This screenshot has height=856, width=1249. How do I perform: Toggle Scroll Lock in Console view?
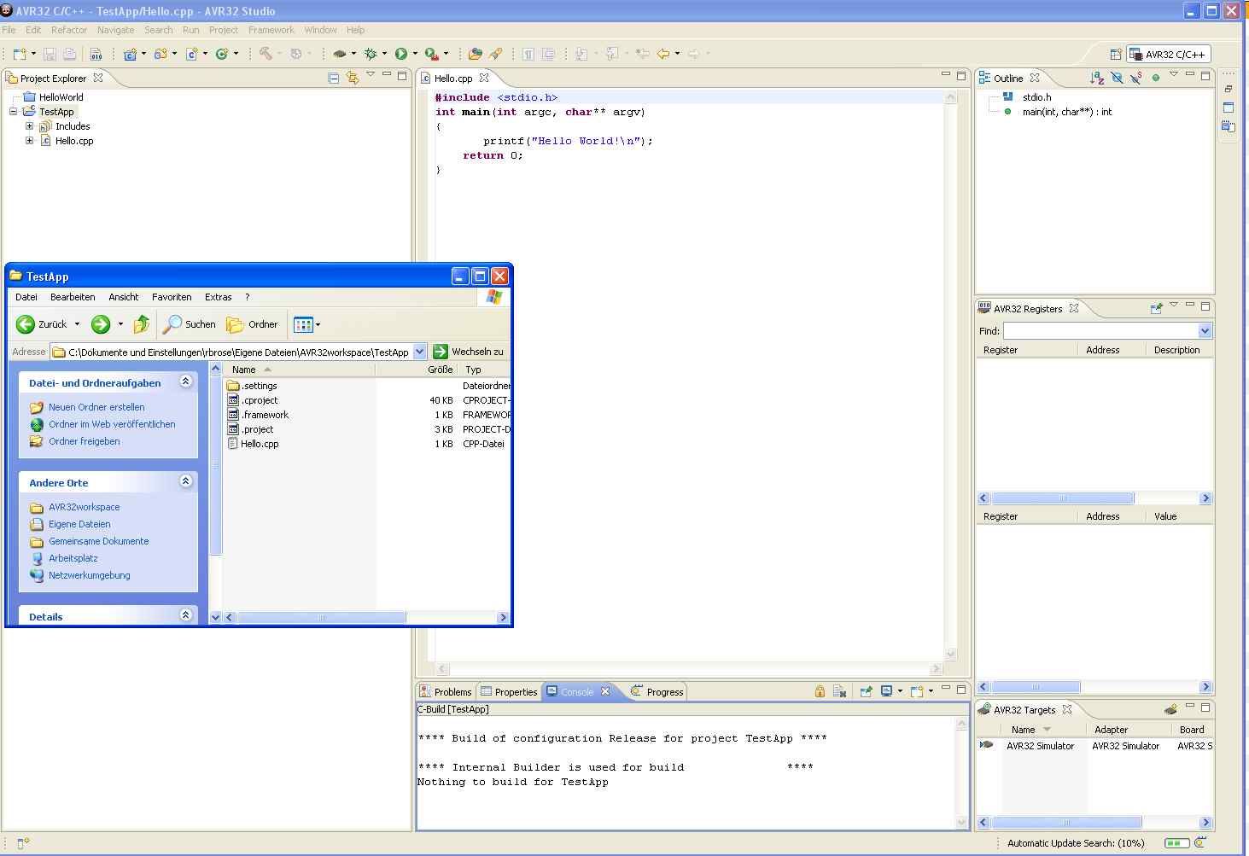pyautogui.click(x=820, y=691)
